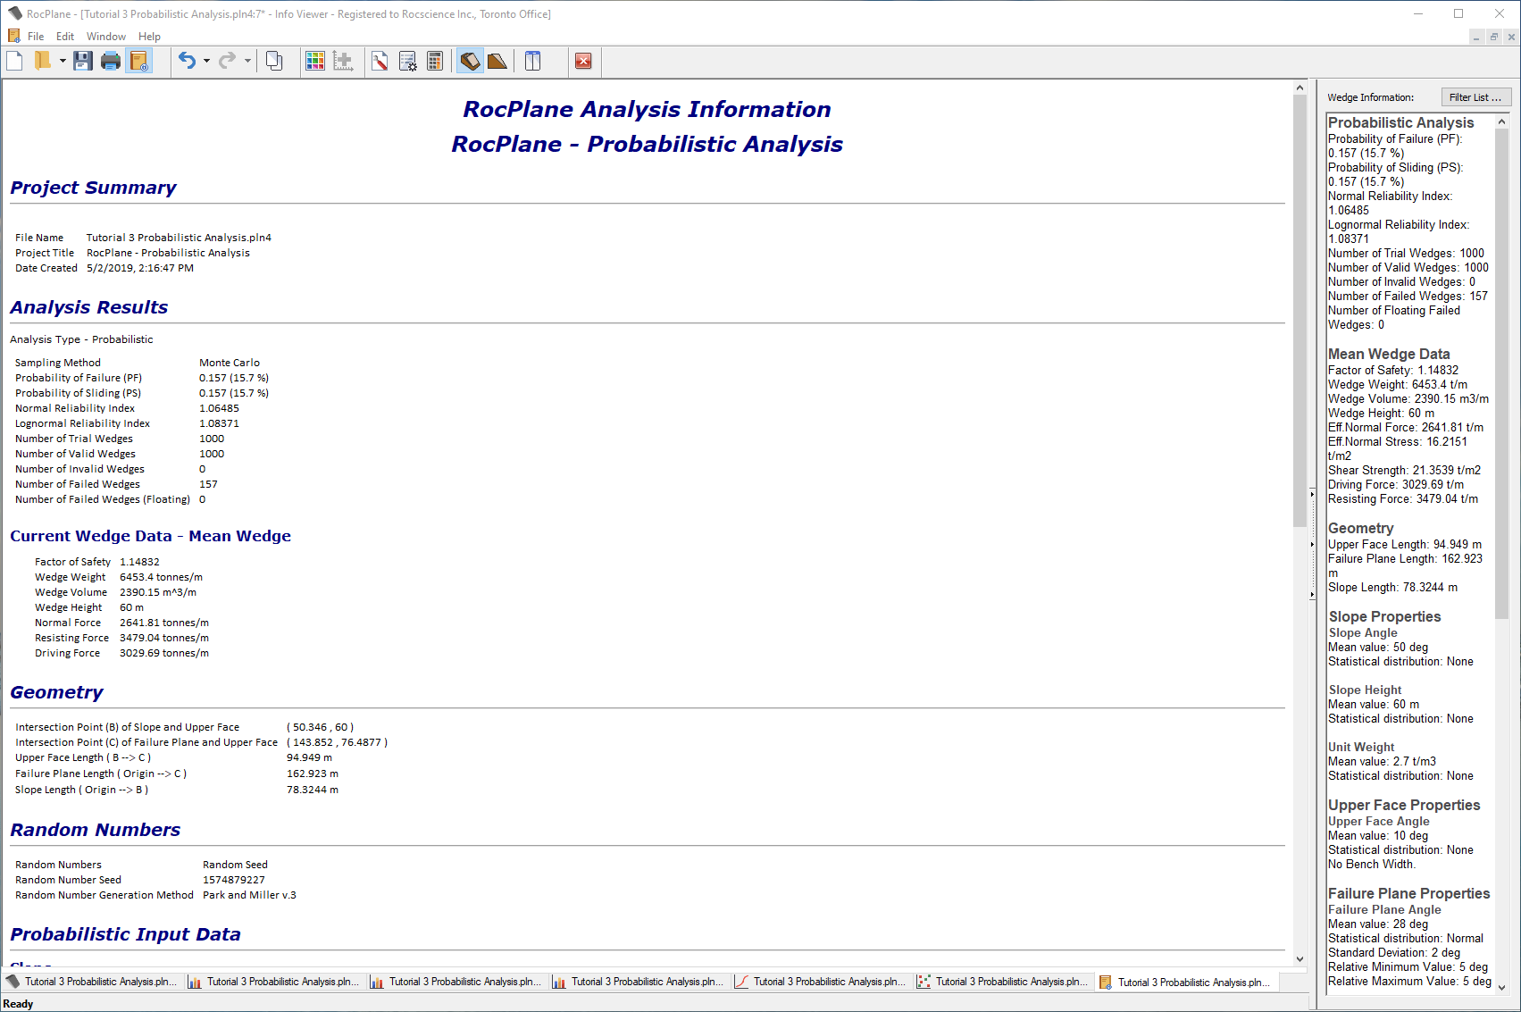Switch to the scatter plot document tab
1521x1012 pixels.
tap(1003, 982)
